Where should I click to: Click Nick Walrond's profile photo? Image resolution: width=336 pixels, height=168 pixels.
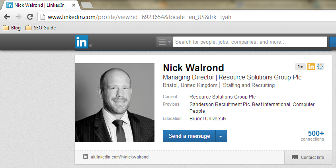[x=115, y=102]
